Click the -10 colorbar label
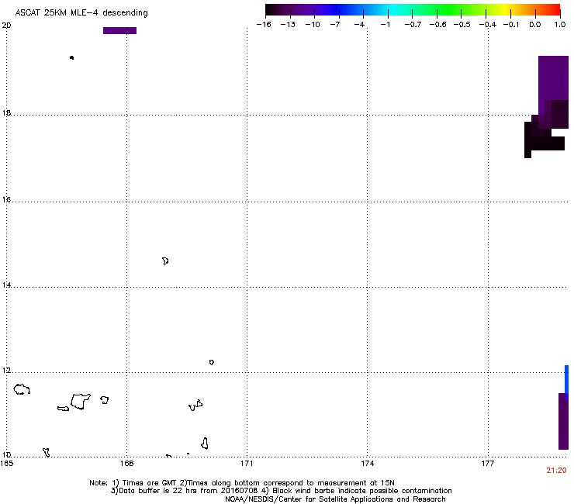Screen dimensions: 574x504 click(313, 25)
